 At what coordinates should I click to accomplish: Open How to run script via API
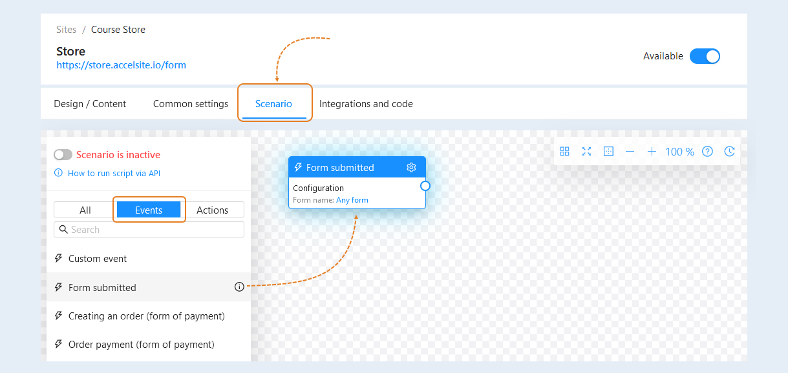(114, 173)
